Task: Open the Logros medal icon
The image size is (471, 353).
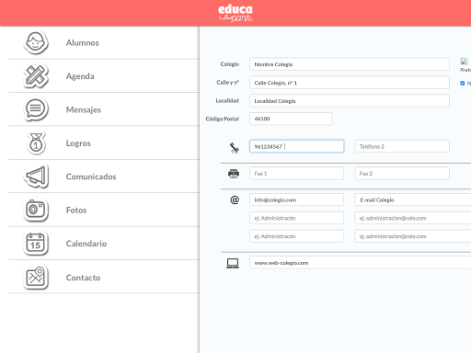Action: pos(36,142)
